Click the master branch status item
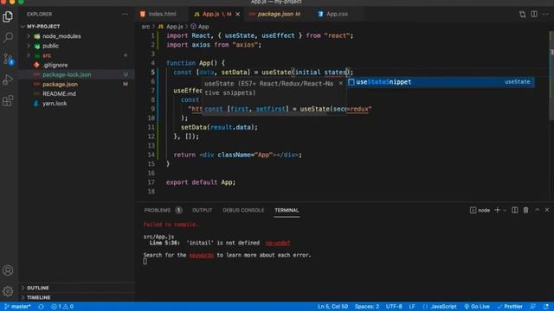The width and height of the screenshot is (554, 311). coord(17,307)
